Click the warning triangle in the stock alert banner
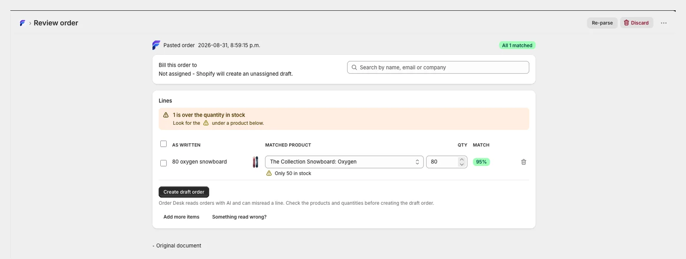 pos(166,115)
